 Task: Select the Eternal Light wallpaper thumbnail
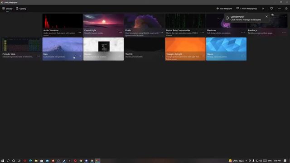click(103, 21)
